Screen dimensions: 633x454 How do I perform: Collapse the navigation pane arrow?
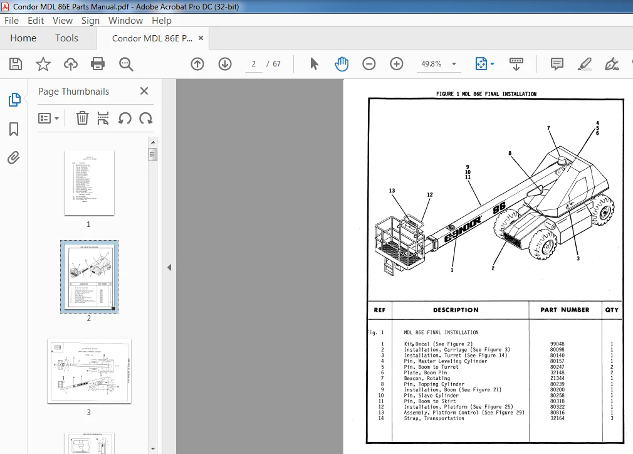[169, 267]
